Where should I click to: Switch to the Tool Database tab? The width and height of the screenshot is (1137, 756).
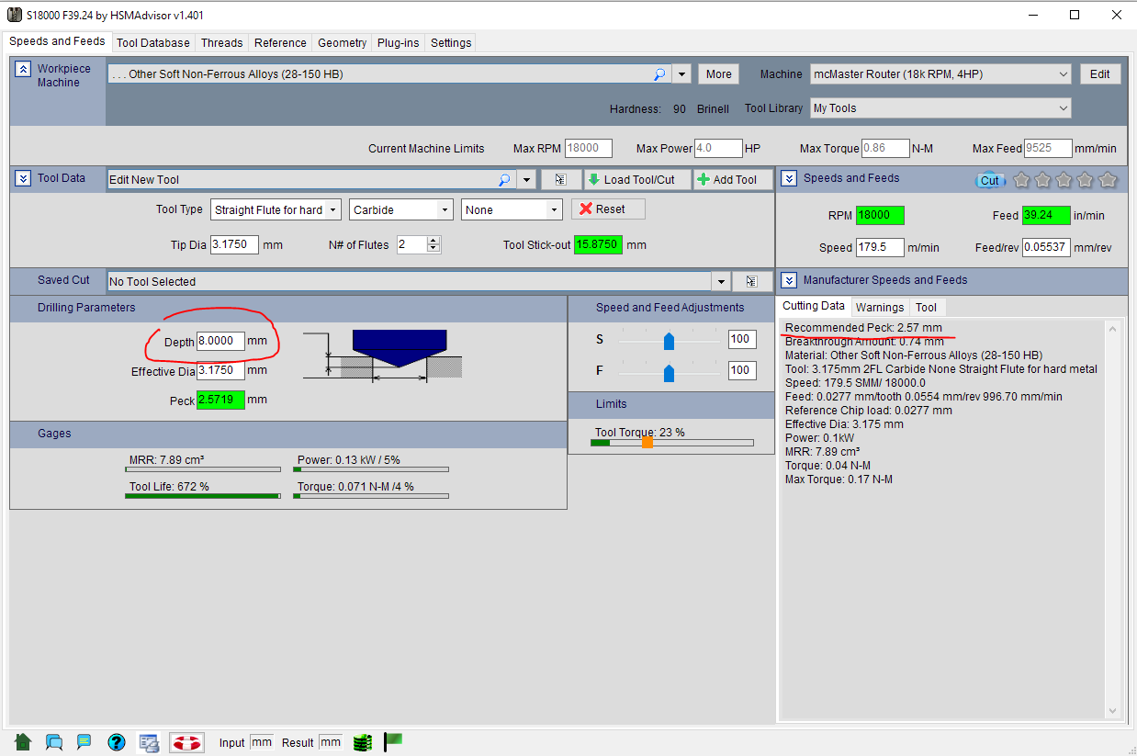click(153, 43)
